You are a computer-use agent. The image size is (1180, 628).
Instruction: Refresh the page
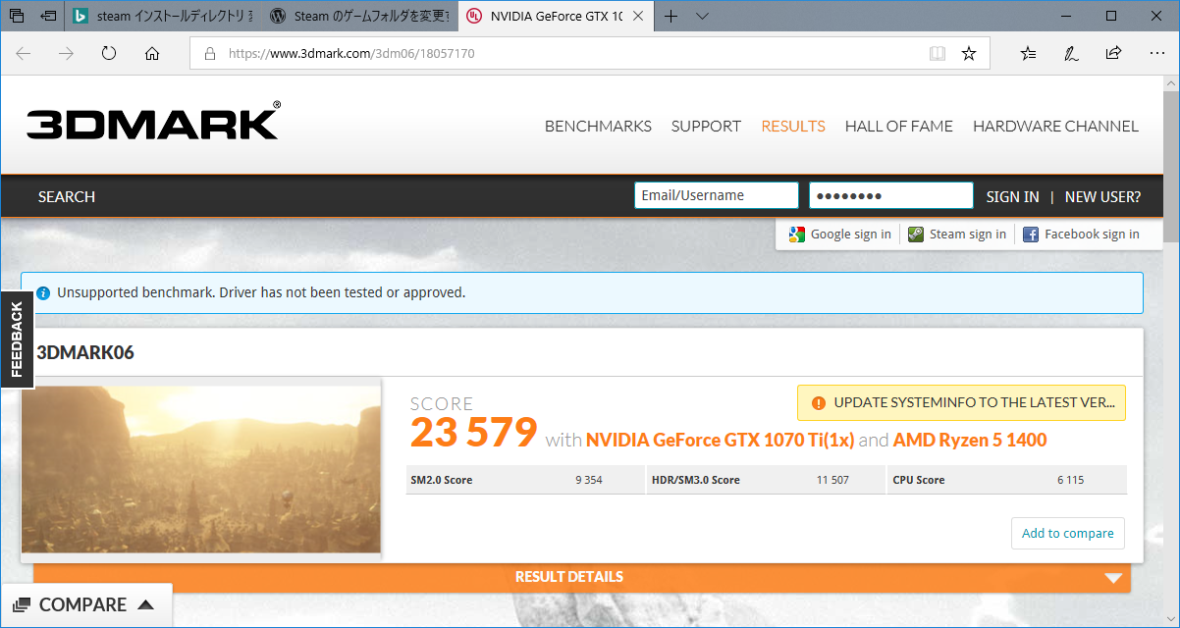(x=109, y=54)
